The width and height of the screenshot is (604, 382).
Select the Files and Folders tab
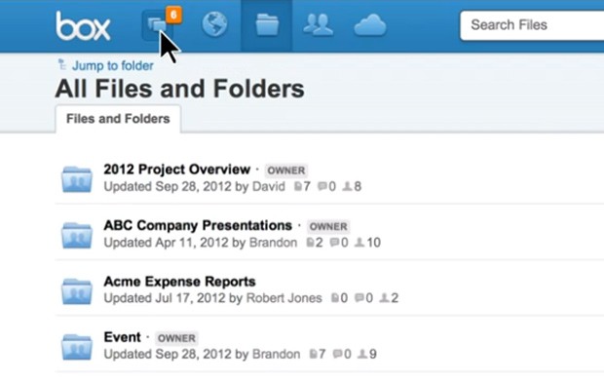118,119
